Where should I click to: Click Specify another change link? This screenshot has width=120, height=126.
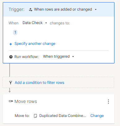click(35, 44)
